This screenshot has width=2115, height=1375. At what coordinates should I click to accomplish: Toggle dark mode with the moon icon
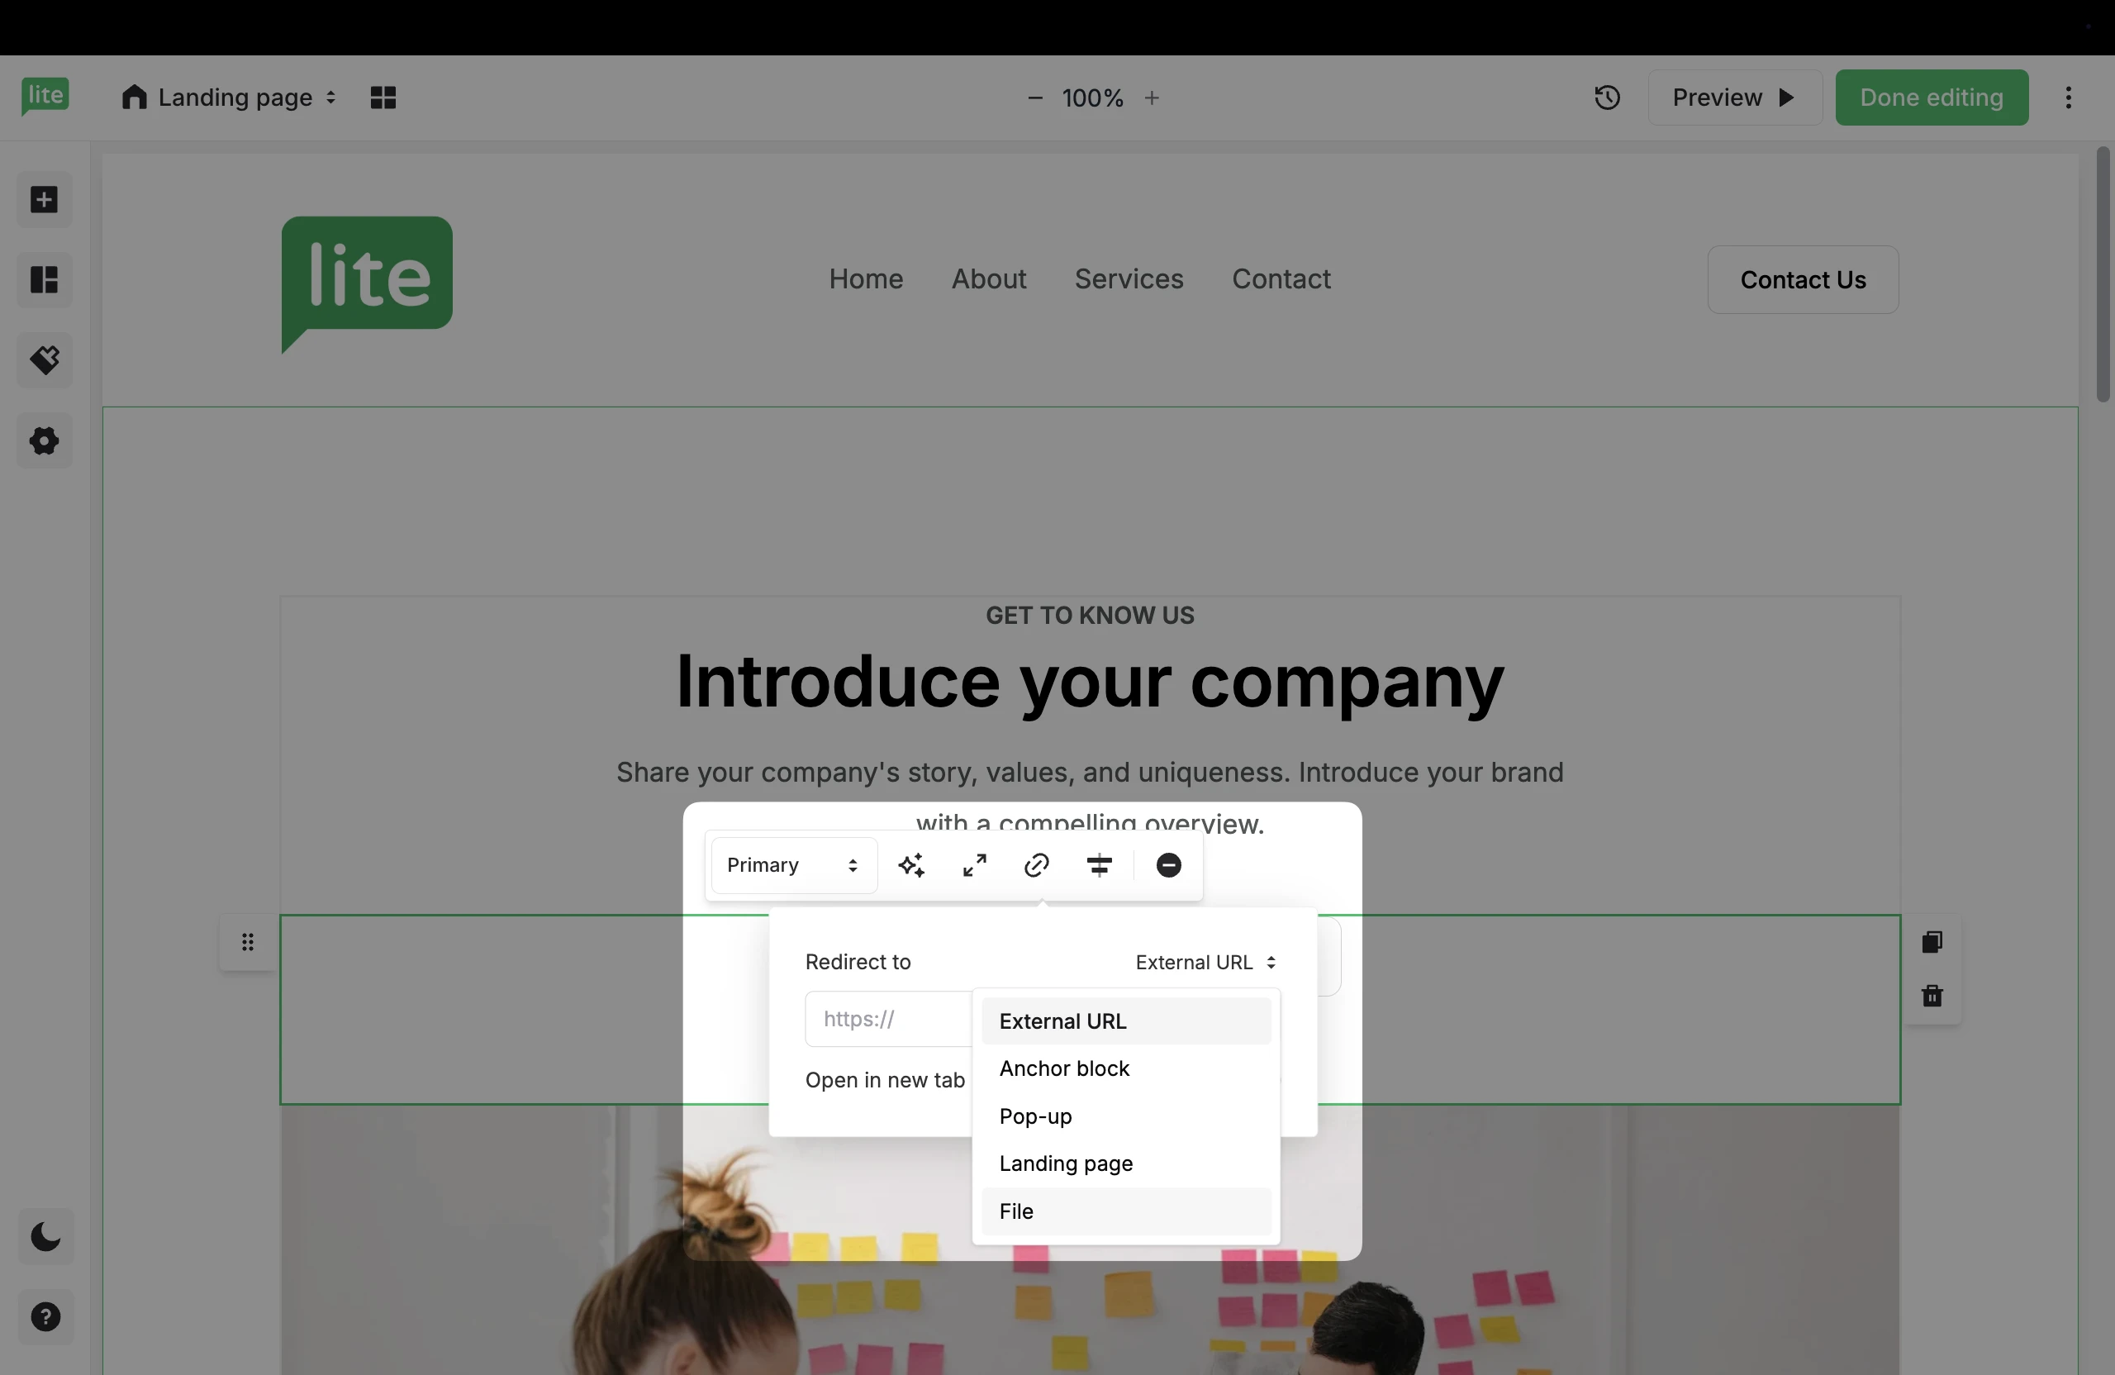coord(45,1236)
